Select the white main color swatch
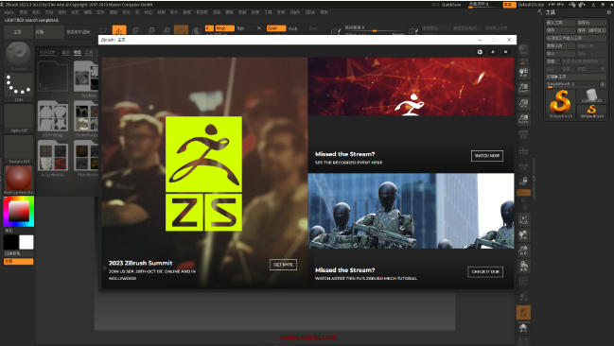This screenshot has width=614, height=346. click(x=26, y=242)
